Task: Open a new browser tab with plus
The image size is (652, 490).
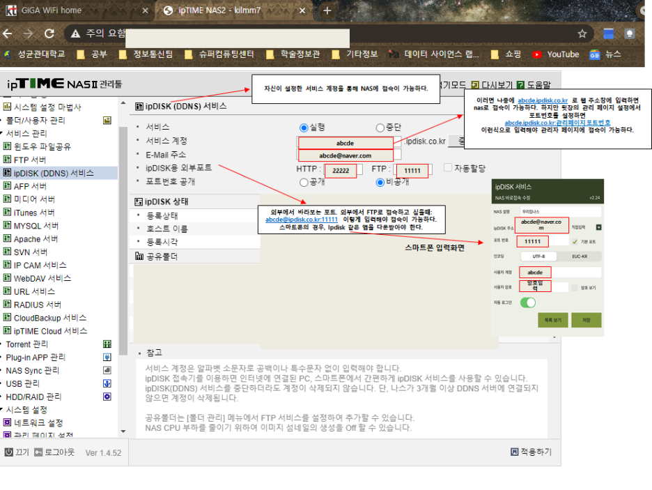Action: (327, 10)
